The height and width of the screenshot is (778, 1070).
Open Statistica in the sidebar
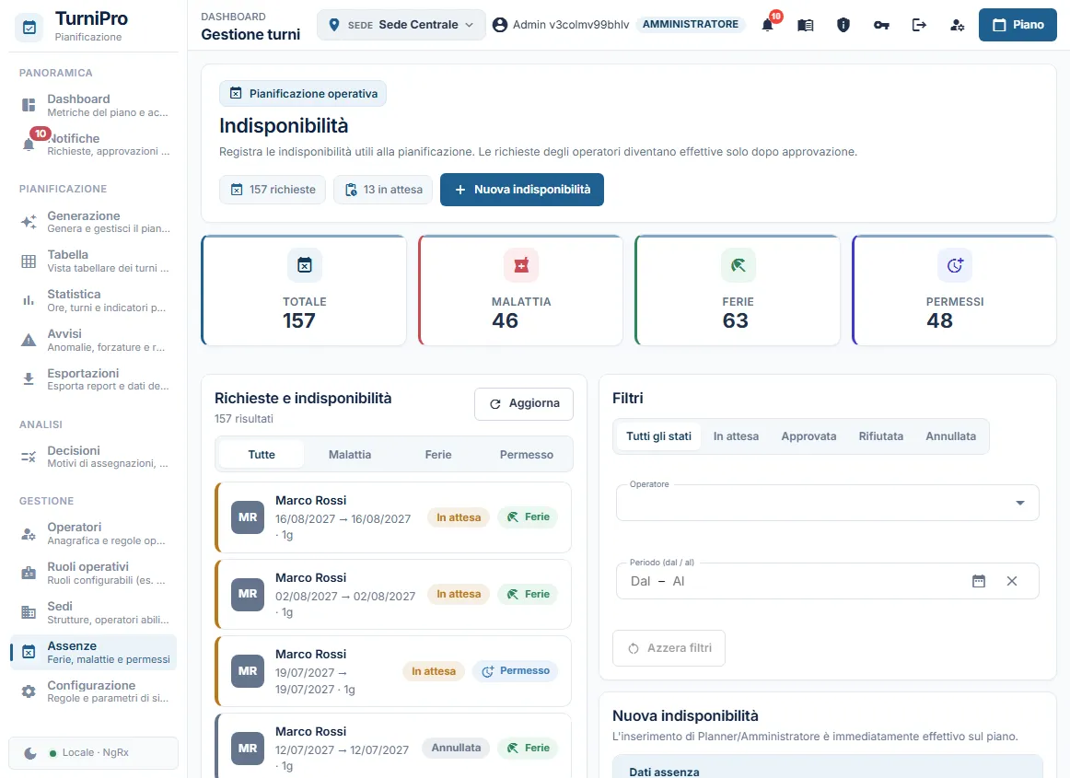point(94,301)
